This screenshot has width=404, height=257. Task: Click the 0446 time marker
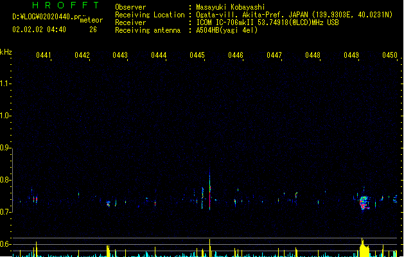236,55
